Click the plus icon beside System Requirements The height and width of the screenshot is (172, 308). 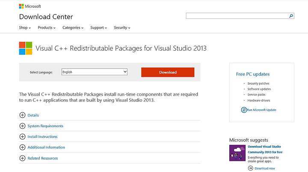coord(22,126)
